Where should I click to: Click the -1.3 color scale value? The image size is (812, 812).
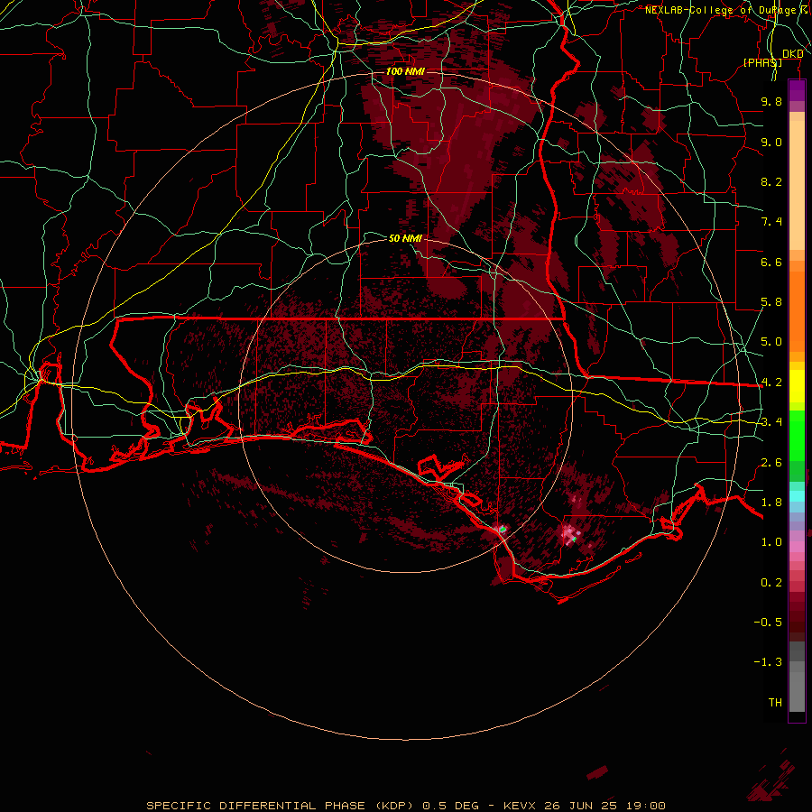point(768,662)
